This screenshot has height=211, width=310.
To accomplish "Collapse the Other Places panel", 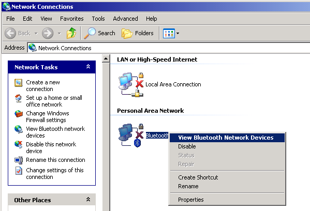I will 88,199.
